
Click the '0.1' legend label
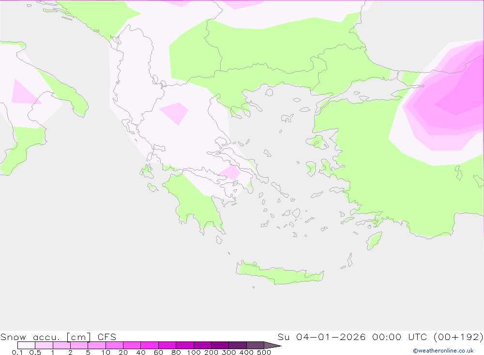click(x=17, y=352)
